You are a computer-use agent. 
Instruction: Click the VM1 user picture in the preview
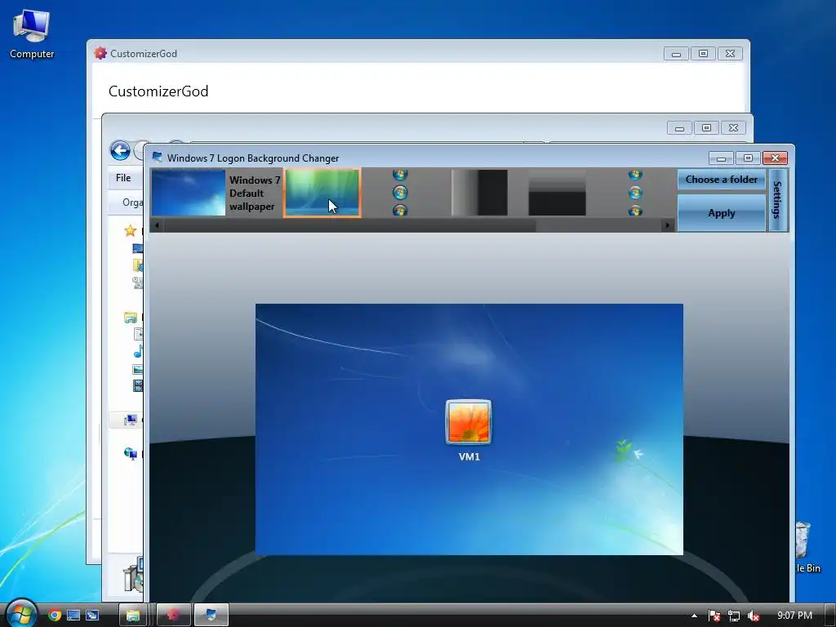click(x=469, y=422)
